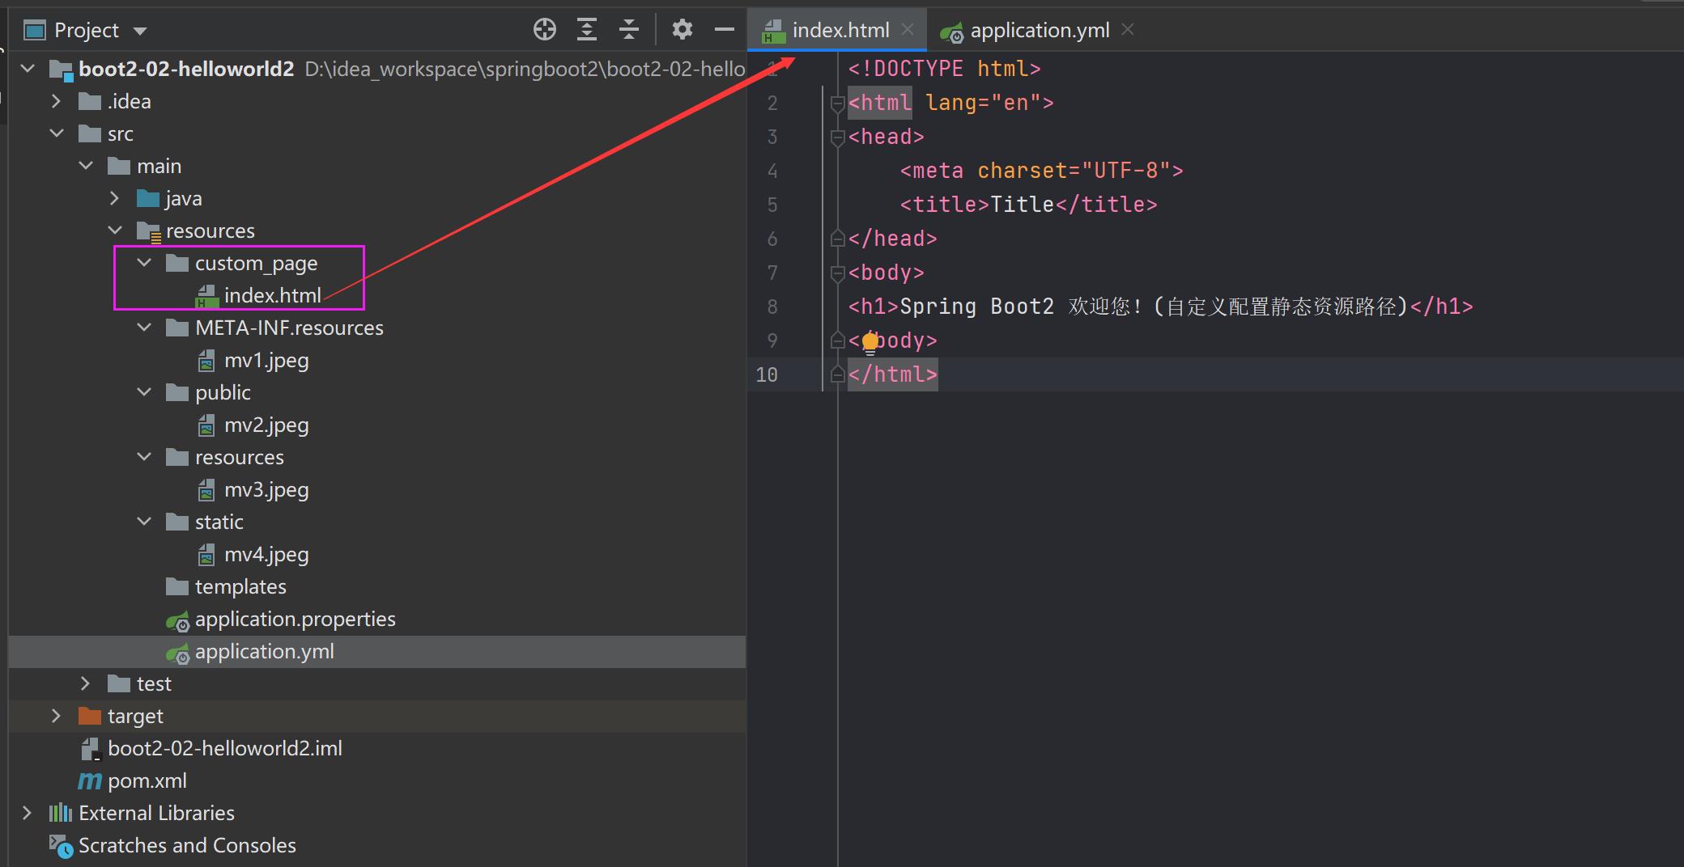Select application.yml in project tree
The width and height of the screenshot is (1684, 867).
(x=265, y=652)
